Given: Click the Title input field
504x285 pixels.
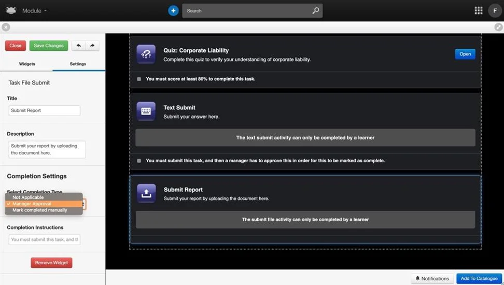Looking at the screenshot, I should (45, 110).
